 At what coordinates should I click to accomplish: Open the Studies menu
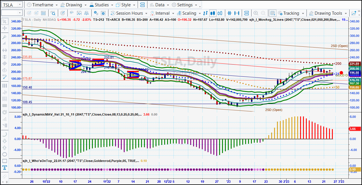point(101,5)
